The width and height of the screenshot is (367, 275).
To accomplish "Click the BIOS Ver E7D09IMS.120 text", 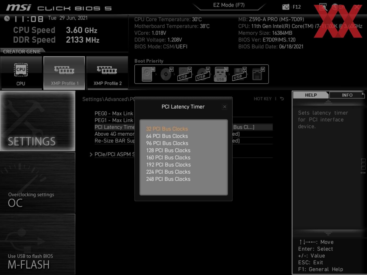I will (267, 40).
